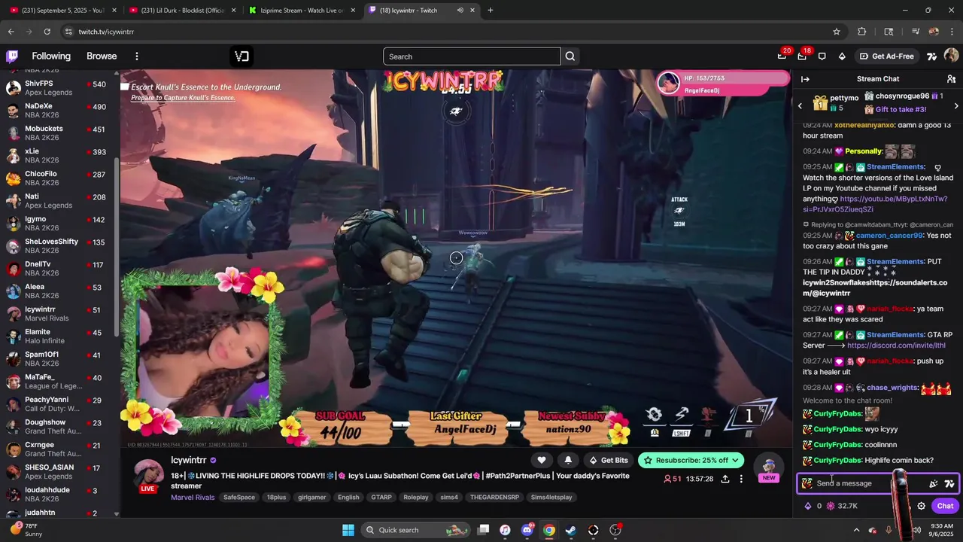Click the GTARP tag
Image resolution: width=963 pixels, height=542 pixels.
(381, 498)
